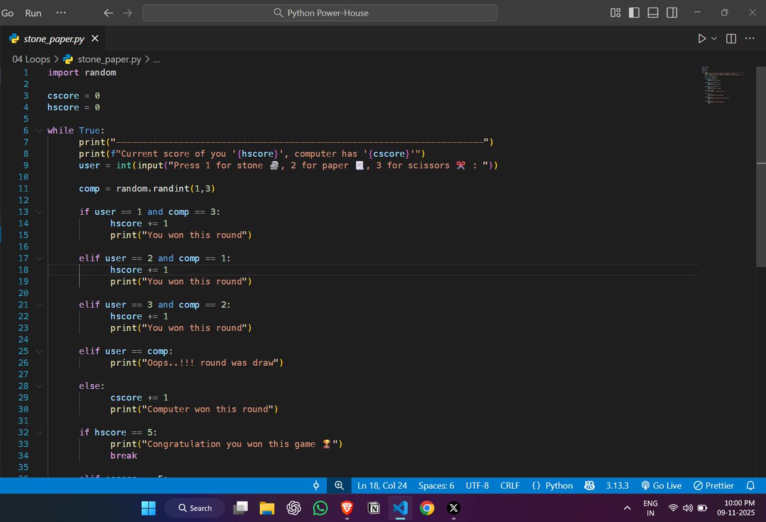Open File Explorer from taskbar

click(x=267, y=508)
